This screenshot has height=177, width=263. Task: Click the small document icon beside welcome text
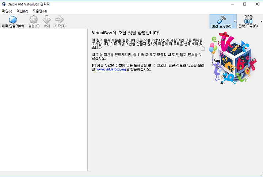coord(203,48)
